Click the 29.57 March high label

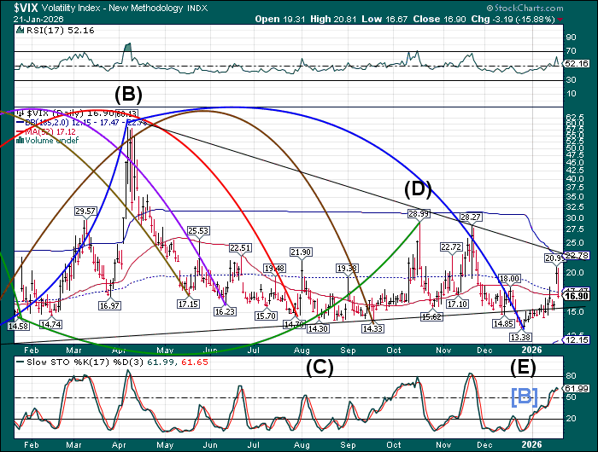coord(85,211)
